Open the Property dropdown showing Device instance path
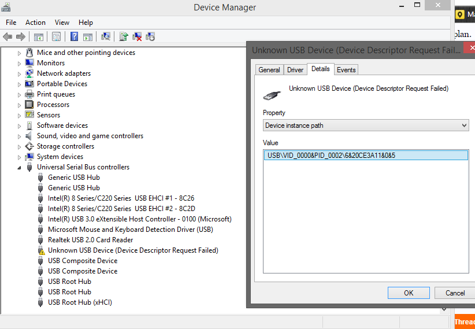This screenshot has height=329, width=475. 366,125
